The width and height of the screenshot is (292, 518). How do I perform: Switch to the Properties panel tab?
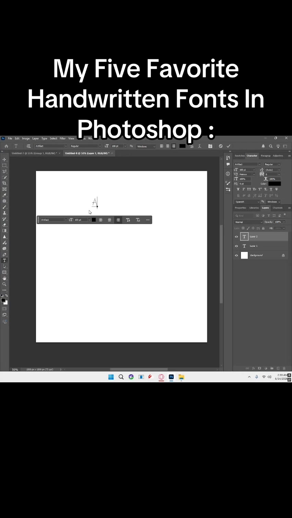coord(240,208)
